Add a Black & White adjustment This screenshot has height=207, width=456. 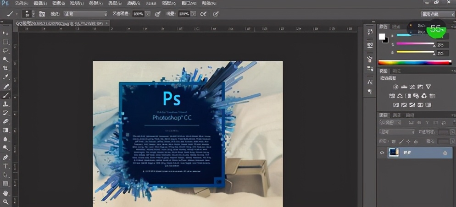[408, 96]
